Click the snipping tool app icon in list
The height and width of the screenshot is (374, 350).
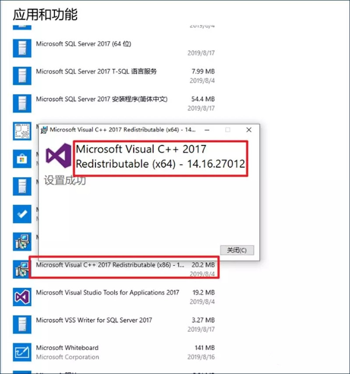pos(22,131)
